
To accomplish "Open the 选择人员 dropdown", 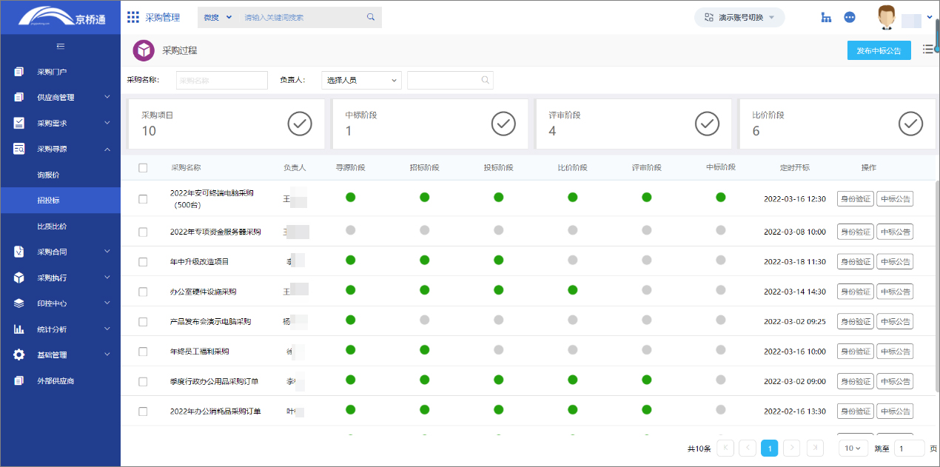I will tap(361, 80).
